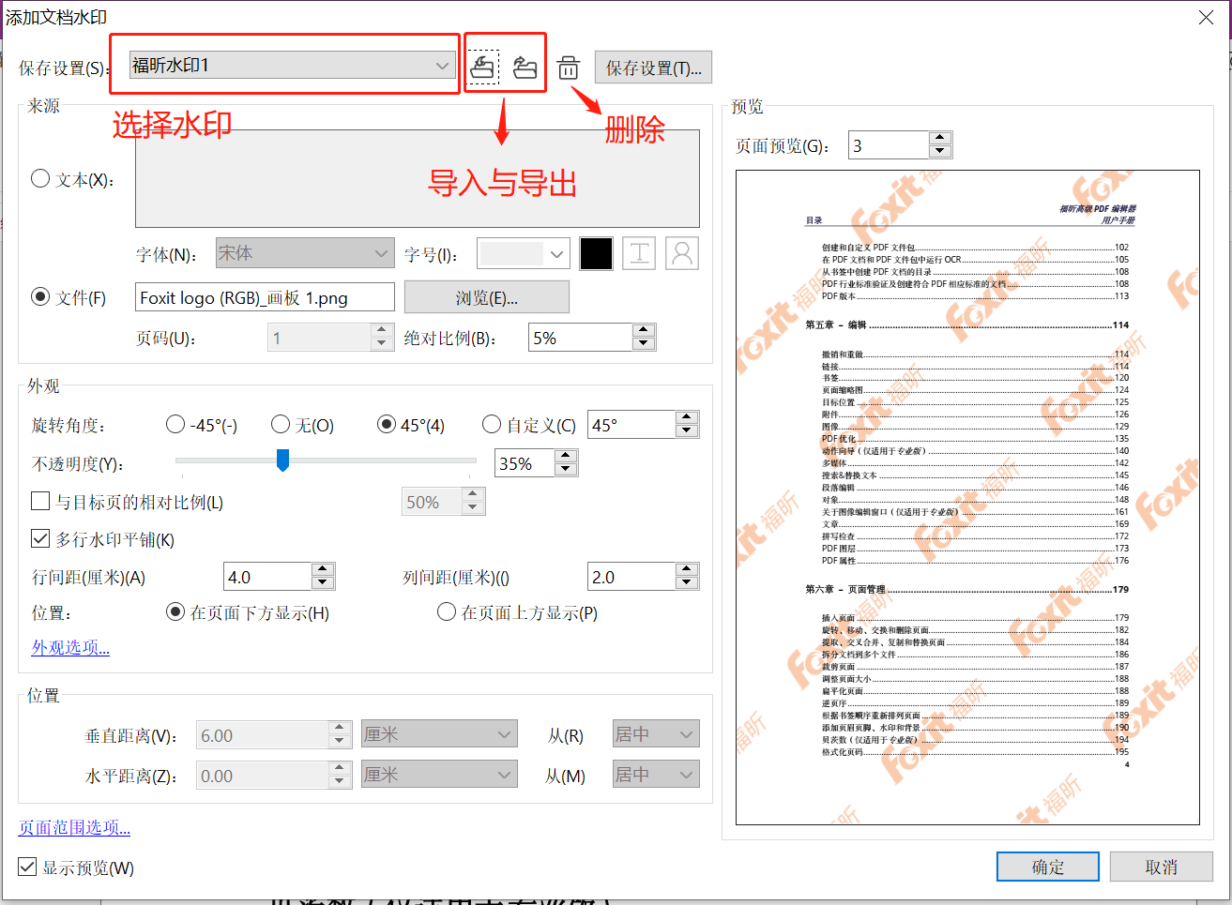Decrease 绝对比例 with the down arrow
This screenshot has height=905, width=1232.
[x=644, y=343]
